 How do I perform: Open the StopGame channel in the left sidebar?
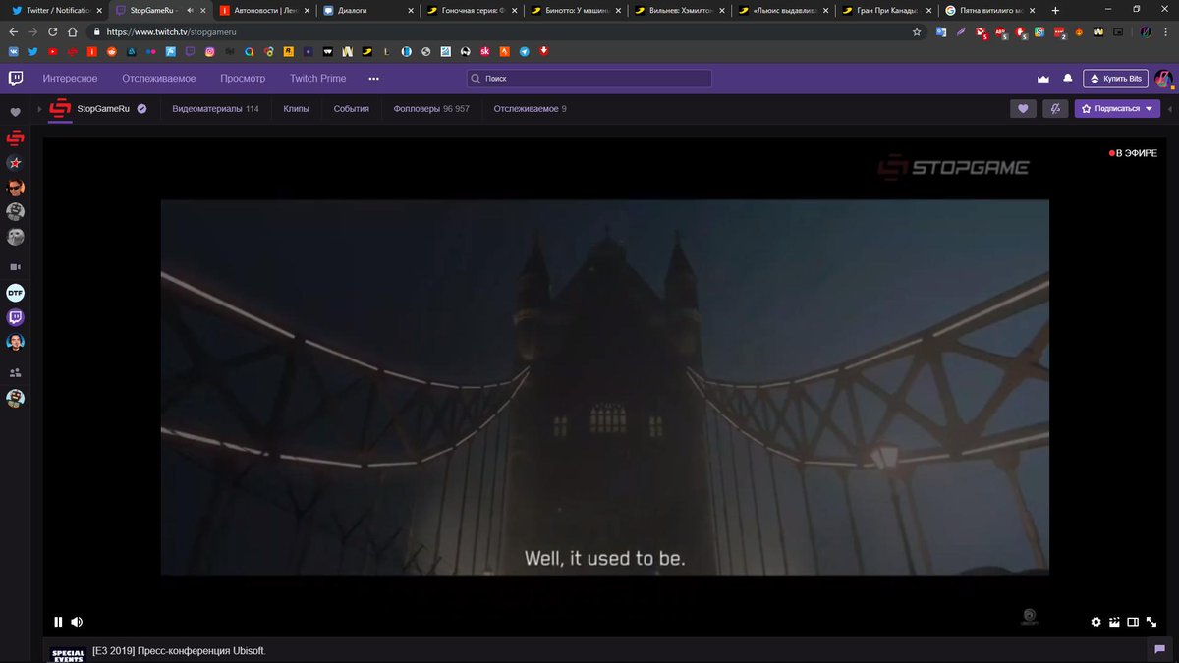tap(15, 138)
